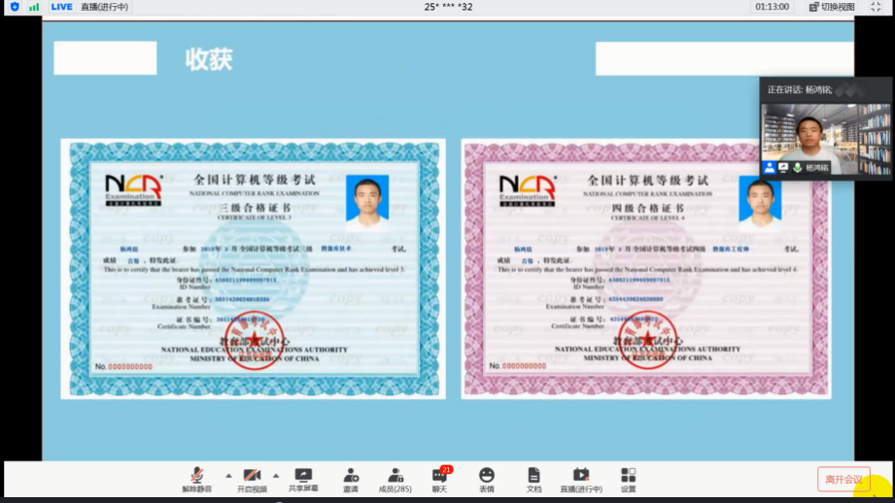
Task: Turn on camera via 开启视频
Action: (252, 481)
